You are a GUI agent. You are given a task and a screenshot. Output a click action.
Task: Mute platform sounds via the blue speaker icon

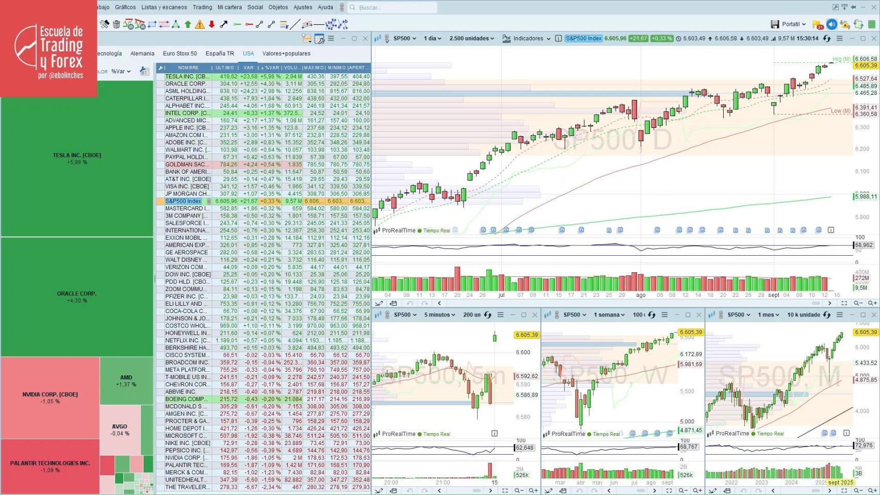coord(832,24)
